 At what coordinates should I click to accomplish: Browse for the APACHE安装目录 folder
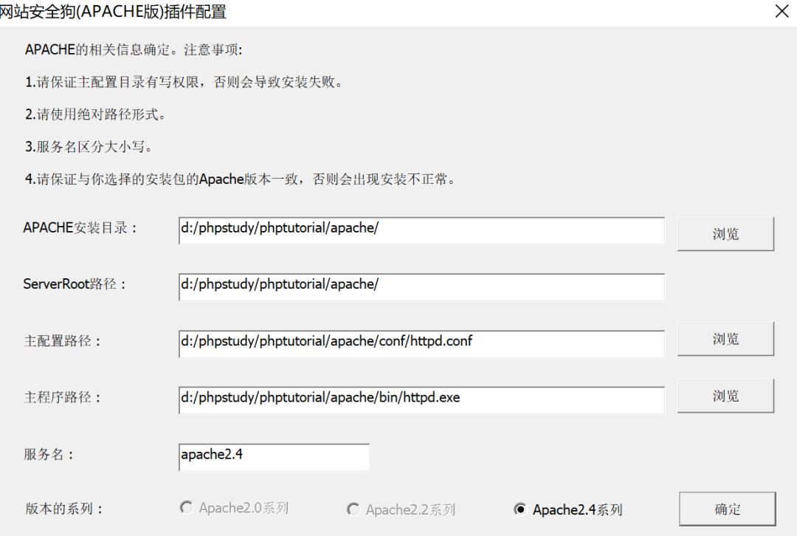725,234
